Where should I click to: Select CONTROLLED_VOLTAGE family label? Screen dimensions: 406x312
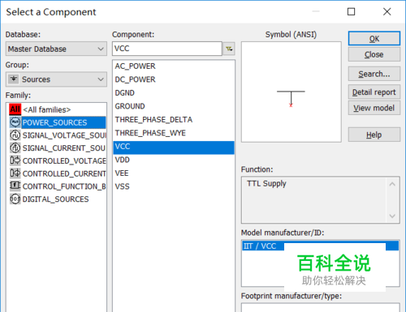pyautogui.click(x=64, y=161)
